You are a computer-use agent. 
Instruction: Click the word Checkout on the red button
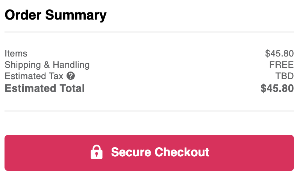click(182, 152)
